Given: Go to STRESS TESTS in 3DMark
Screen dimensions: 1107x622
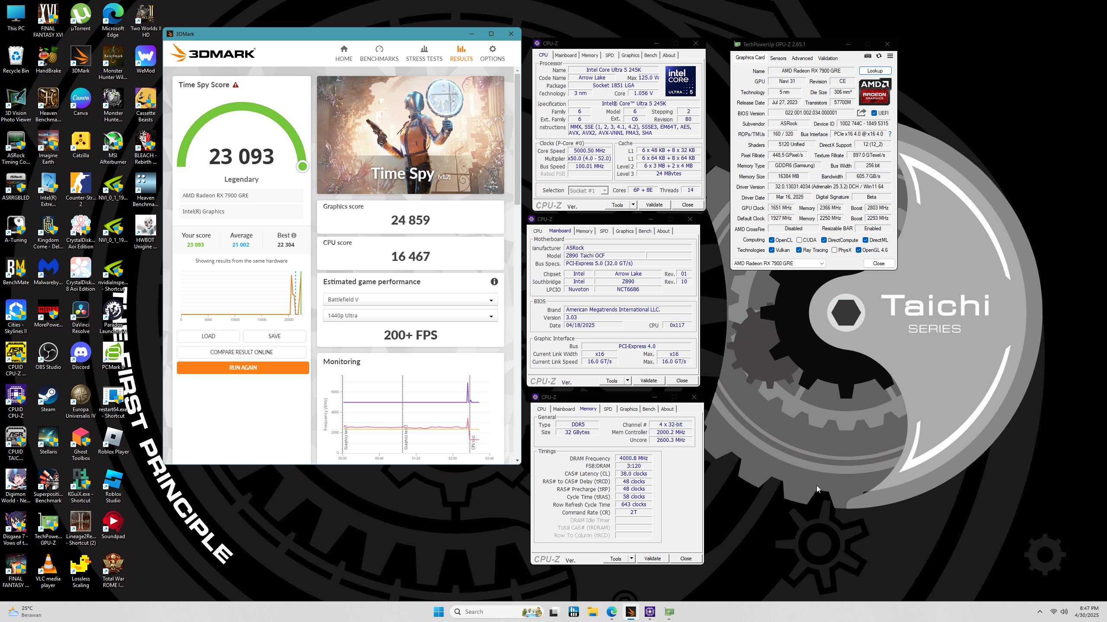Looking at the screenshot, I should [x=424, y=53].
